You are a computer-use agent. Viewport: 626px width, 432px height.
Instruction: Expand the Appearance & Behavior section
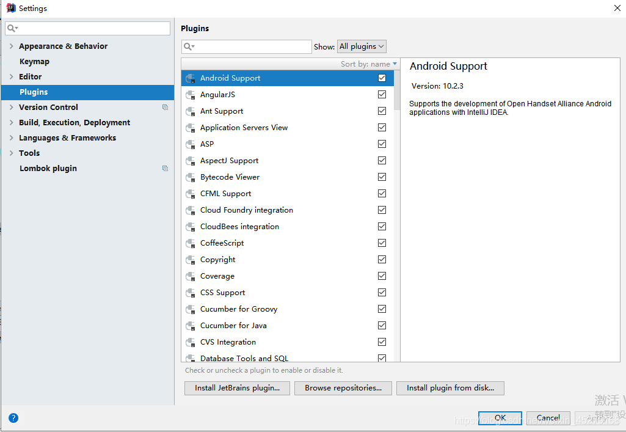(x=11, y=46)
